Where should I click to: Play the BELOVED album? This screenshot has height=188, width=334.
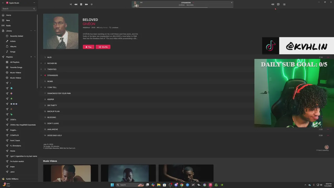coord(88,47)
